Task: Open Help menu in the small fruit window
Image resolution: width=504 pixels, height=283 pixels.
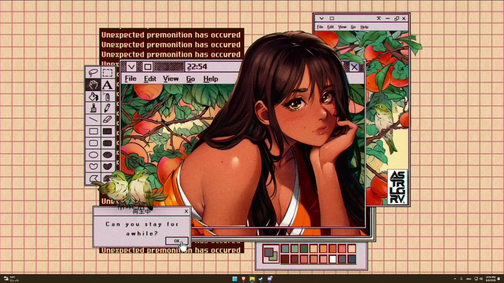Action: click(364, 27)
